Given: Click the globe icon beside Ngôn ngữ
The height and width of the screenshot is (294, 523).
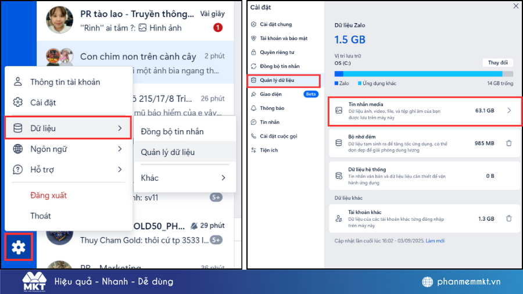Looking at the screenshot, I should tap(17, 149).
